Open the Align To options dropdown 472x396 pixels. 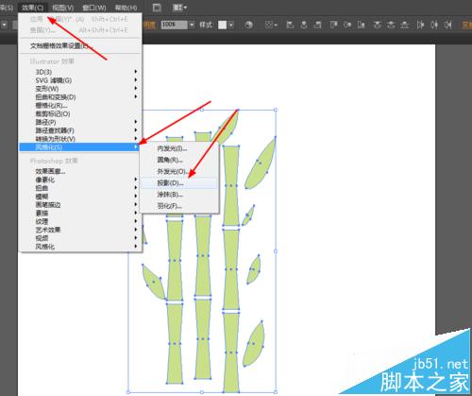[x=271, y=25]
